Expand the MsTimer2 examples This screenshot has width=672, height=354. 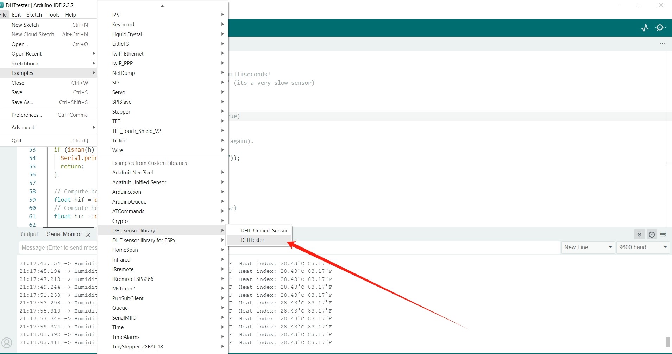163,289
